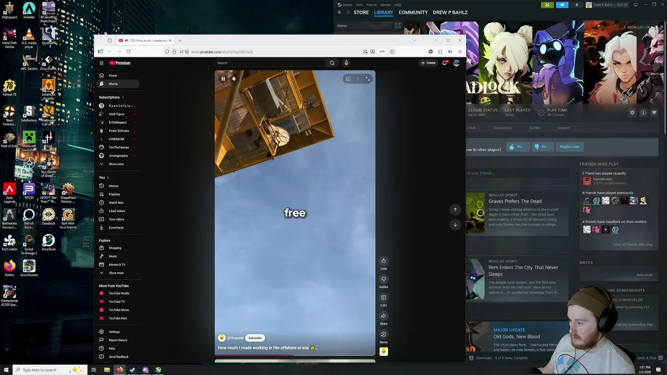Open the short's comments
Viewport: 667px width, 375px height.
coord(384,297)
